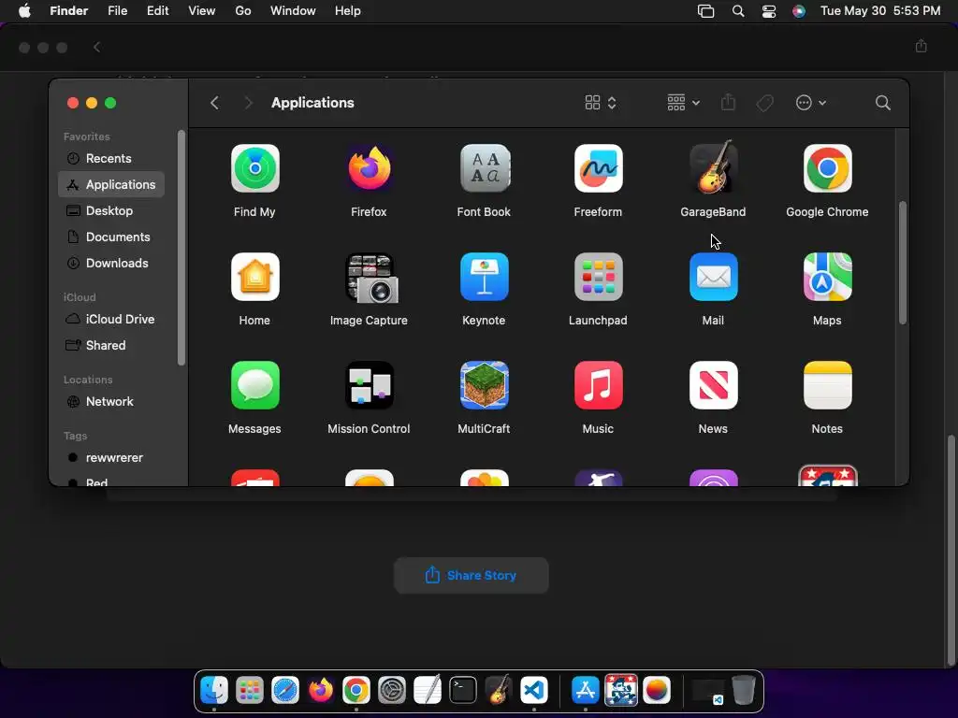Open the Edit menu
This screenshot has height=718, width=958.
click(157, 11)
